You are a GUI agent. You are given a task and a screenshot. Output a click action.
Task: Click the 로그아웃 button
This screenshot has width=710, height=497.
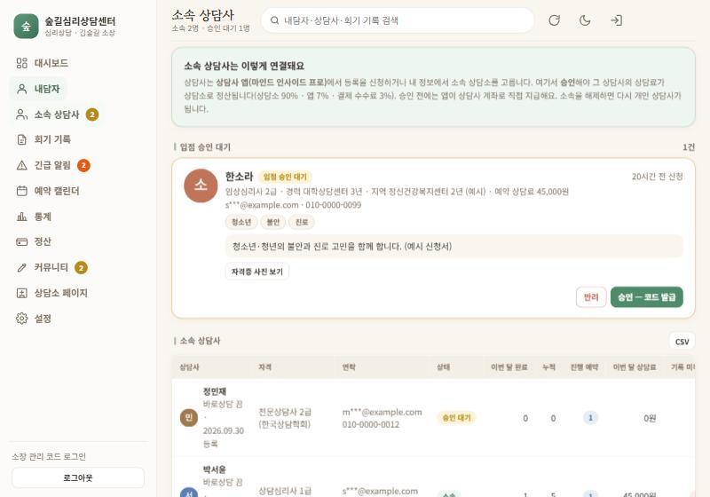click(x=78, y=477)
